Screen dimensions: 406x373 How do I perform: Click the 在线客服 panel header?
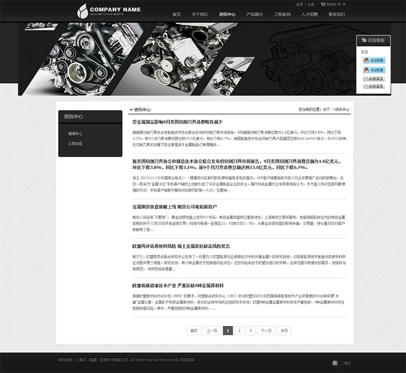[374, 41]
